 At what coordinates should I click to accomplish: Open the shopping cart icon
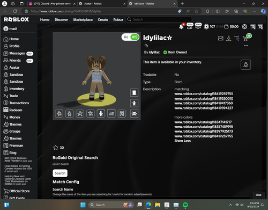point(245,38)
